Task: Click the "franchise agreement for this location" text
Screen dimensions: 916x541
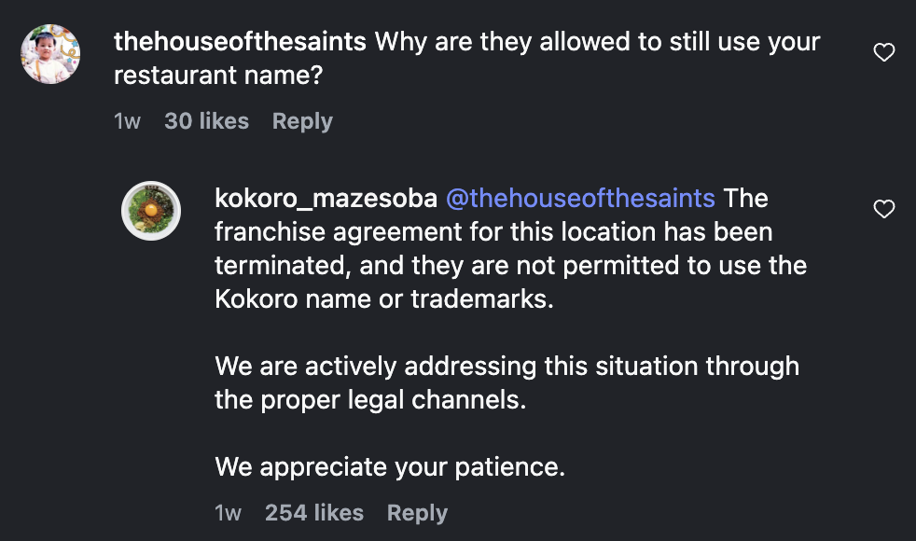Action: [x=493, y=232]
